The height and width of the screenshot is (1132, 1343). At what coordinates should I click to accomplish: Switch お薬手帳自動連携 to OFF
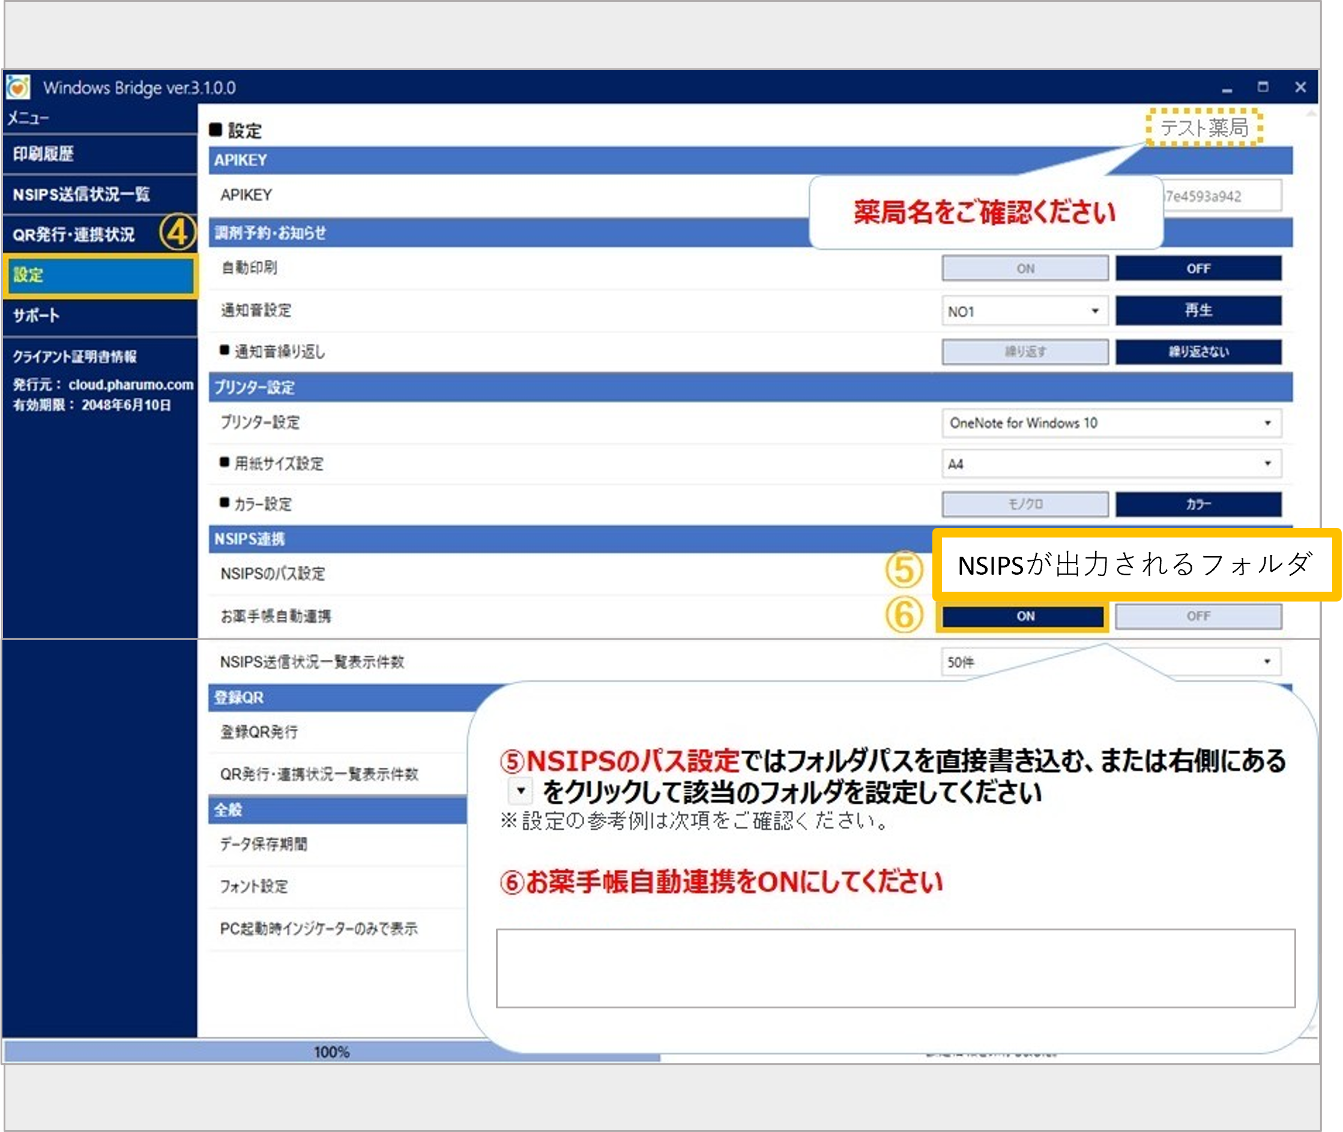[1198, 616]
